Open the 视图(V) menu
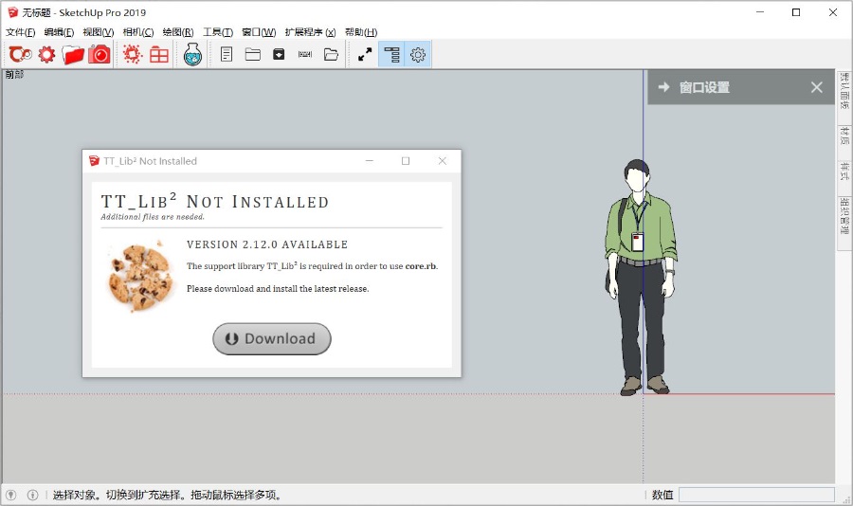Viewport: 853px width, 506px height. pyautogui.click(x=99, y=32)
